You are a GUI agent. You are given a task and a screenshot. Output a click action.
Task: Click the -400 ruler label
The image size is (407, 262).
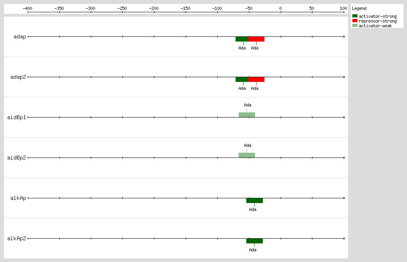[x=27, y=8]
